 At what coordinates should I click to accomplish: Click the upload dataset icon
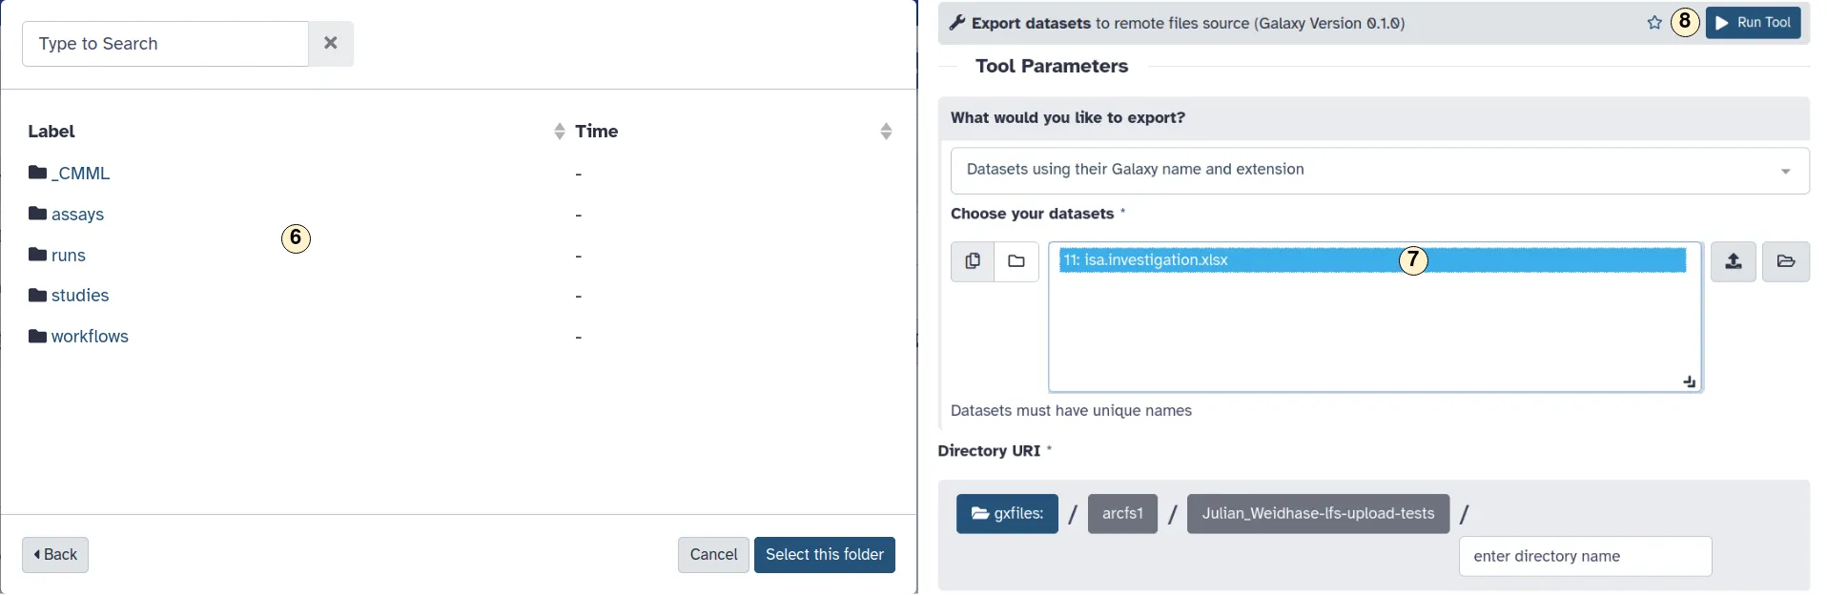click(1733, 261)
